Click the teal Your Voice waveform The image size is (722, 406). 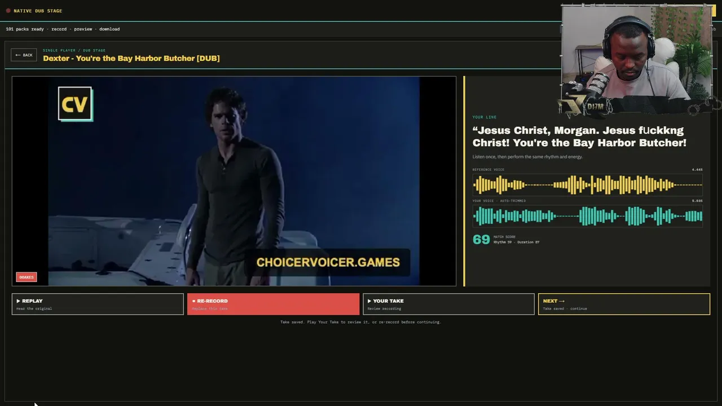[x=587, y=216]
